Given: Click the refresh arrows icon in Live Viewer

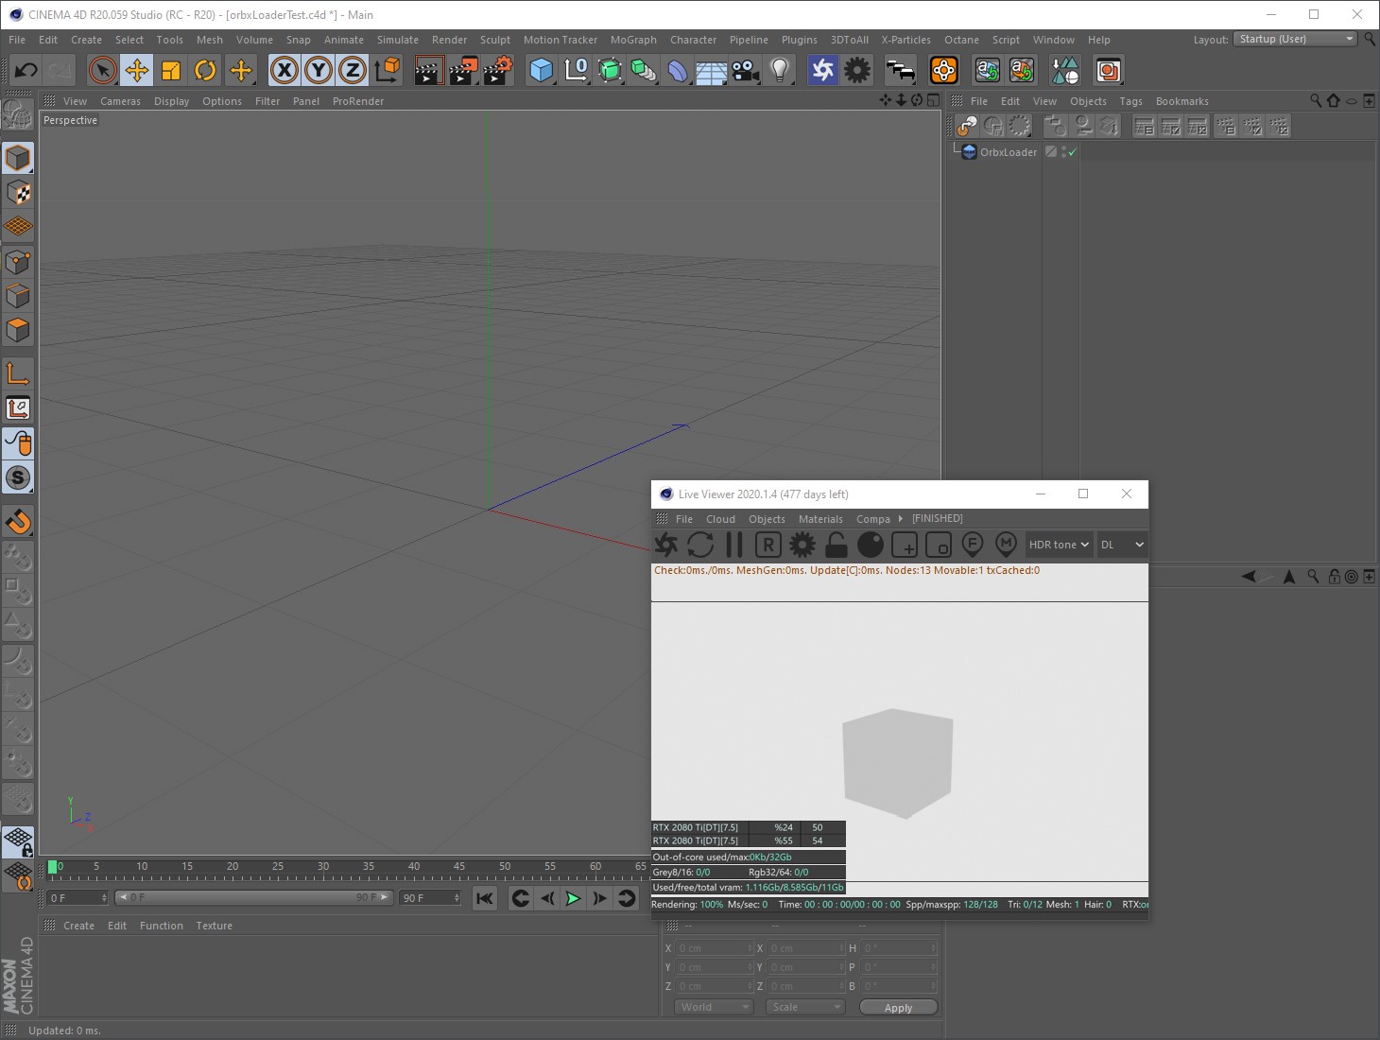Looking at the screenshot, I should click(x=700, y=545).
